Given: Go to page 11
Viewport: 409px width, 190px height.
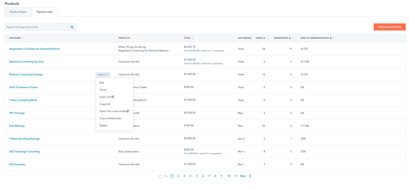Looking at the screenshot, I should [236, 176].
